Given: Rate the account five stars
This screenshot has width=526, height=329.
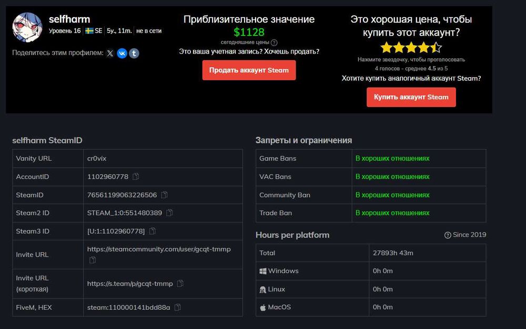Looking at the screenshot, I should 436,48.
